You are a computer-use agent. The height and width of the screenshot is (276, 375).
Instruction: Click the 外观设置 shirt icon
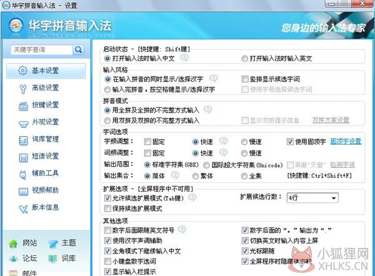pyautogui.click(x=23, y=124)
